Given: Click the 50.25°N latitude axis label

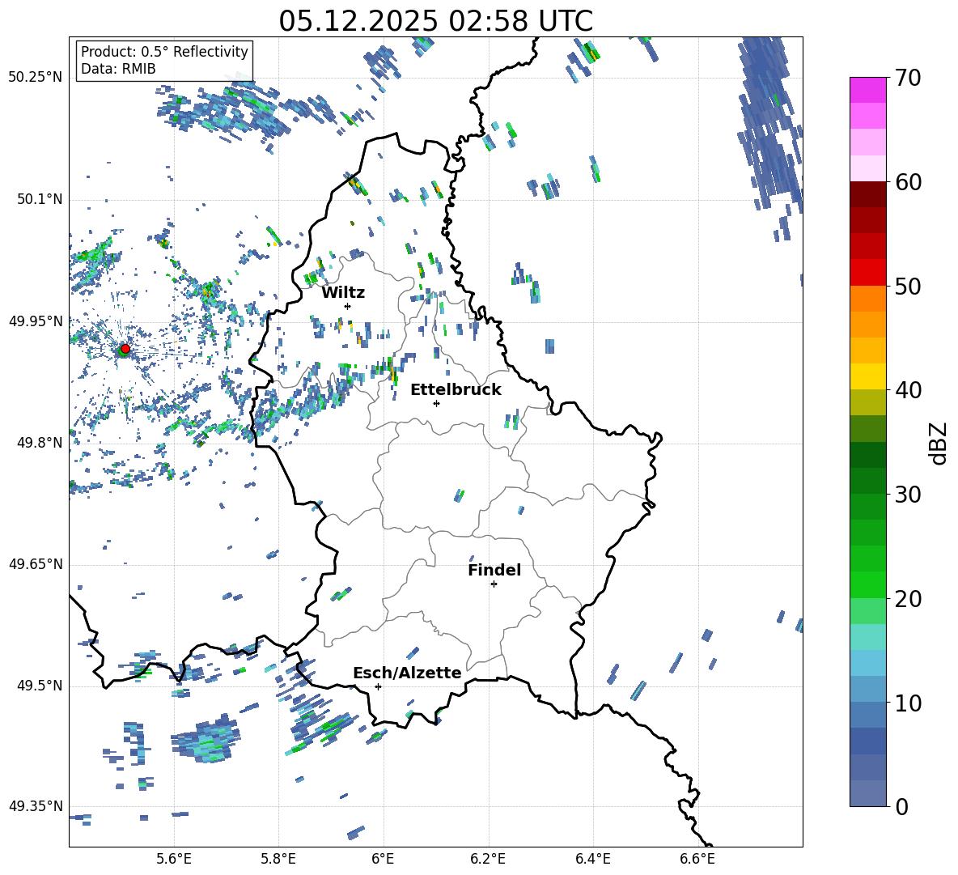Looking at the screenshot, I should click(36, 78).
